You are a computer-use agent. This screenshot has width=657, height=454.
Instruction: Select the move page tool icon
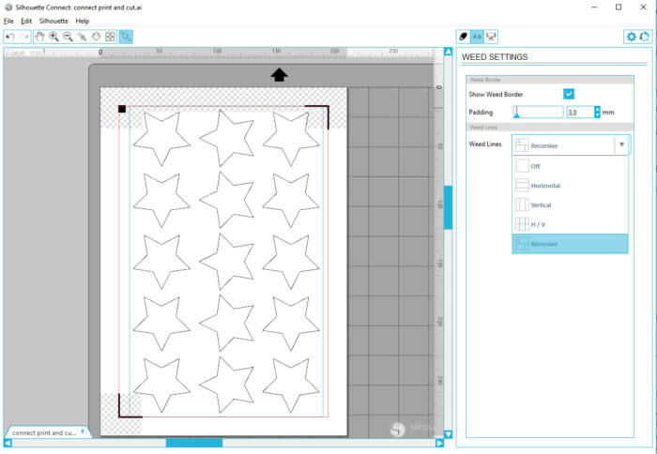[96, 37]
